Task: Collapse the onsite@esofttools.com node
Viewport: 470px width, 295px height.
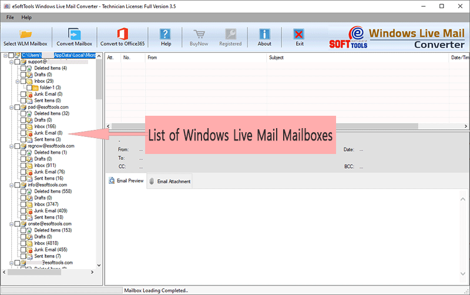Action: (11, 224)
